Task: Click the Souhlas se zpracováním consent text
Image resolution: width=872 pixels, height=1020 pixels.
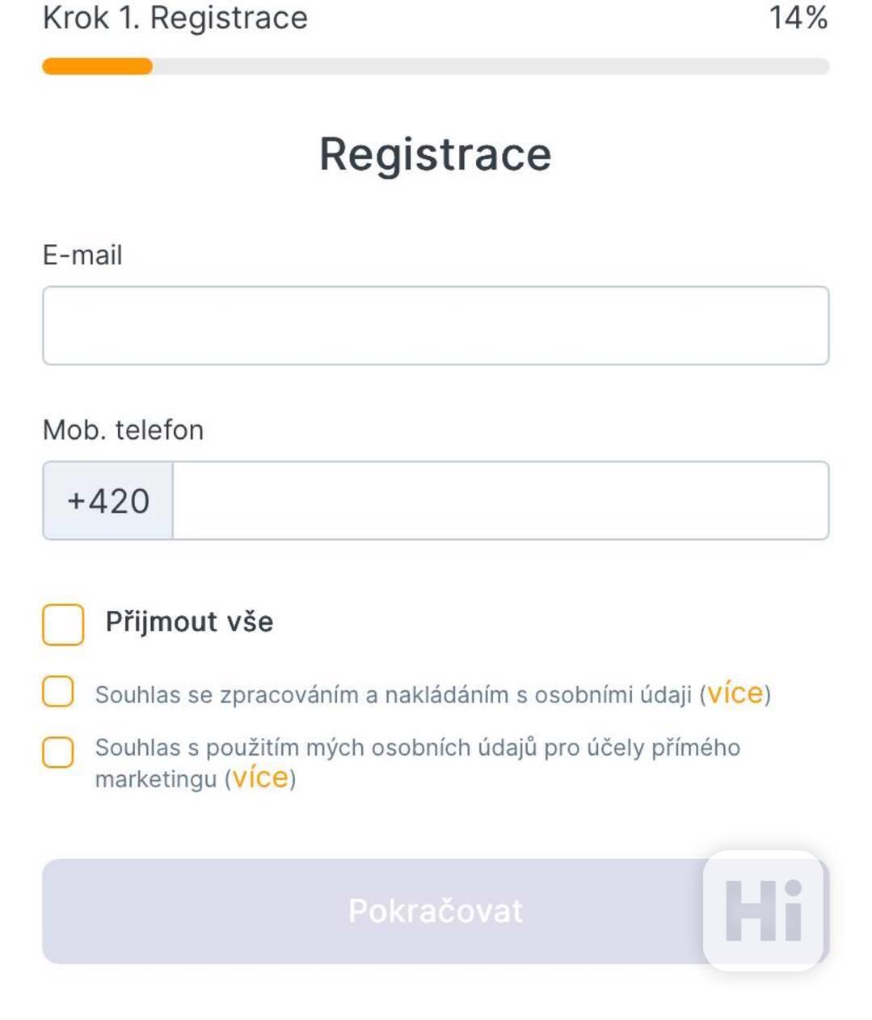Action: click(393, 694)
